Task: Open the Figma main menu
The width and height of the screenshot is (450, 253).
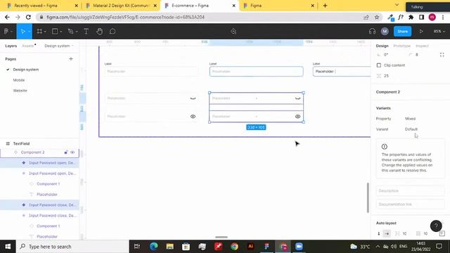Action: coord(6,31)
